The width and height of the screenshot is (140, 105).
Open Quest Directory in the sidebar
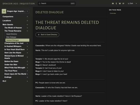point(12,34)
